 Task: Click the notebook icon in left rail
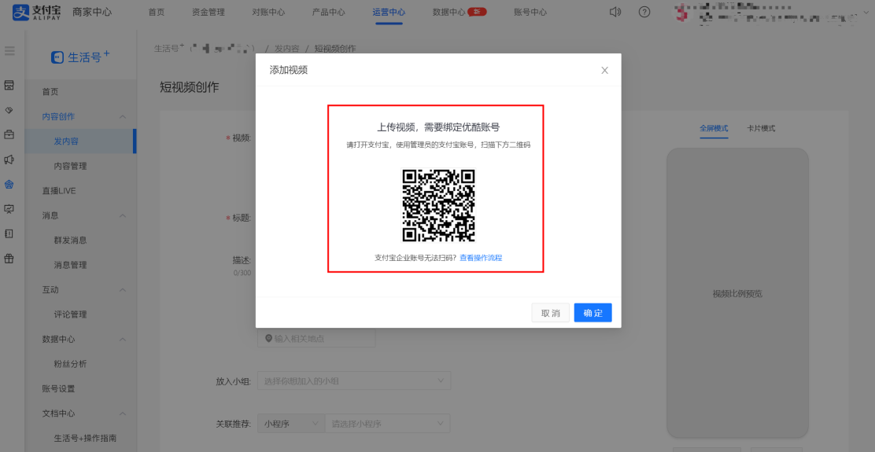click(x=9, y=233)
